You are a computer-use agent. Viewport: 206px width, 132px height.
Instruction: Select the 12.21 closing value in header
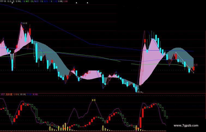[9, 1]
